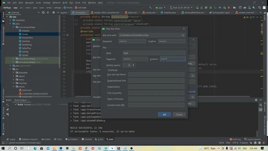Open the Build menu
The width and height of the screenshot is (268, 151).
[65, 3]
